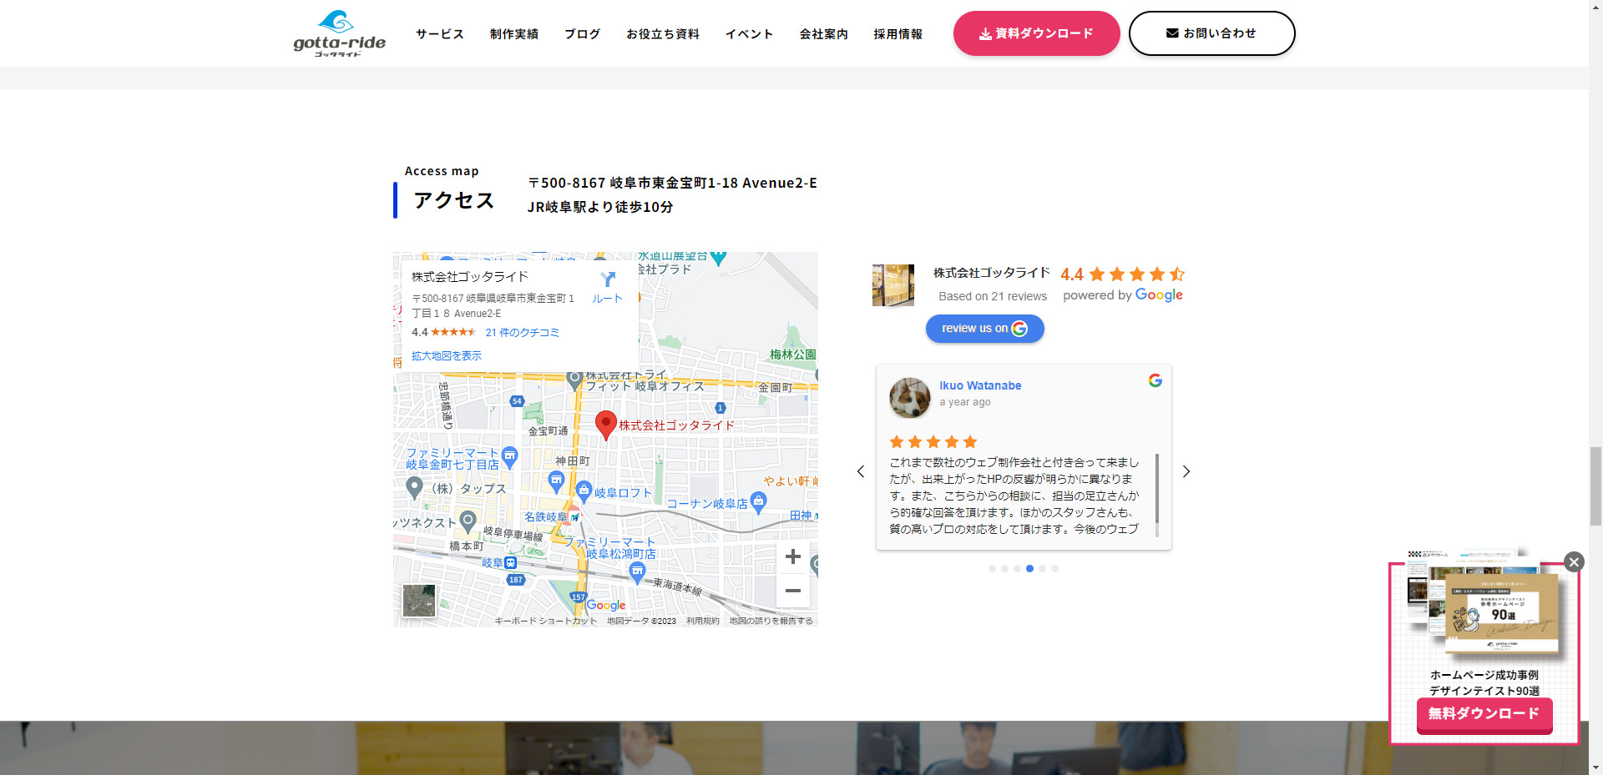This screenshot has width=1603, height=775.
Task: Click the route directions icon on map card
Action: [x=607, y=280]
